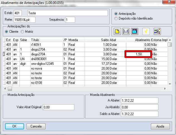Click the Esp column header
Viewport: 176px width, 135px height.
point(16,40)
